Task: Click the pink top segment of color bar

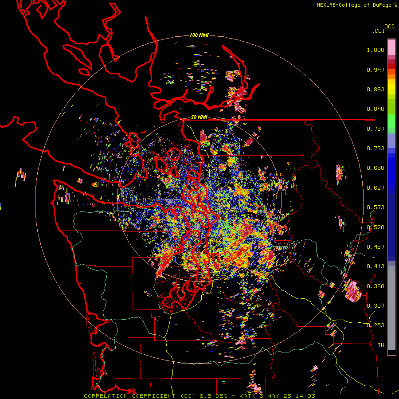Action: [x=391, y=47]
